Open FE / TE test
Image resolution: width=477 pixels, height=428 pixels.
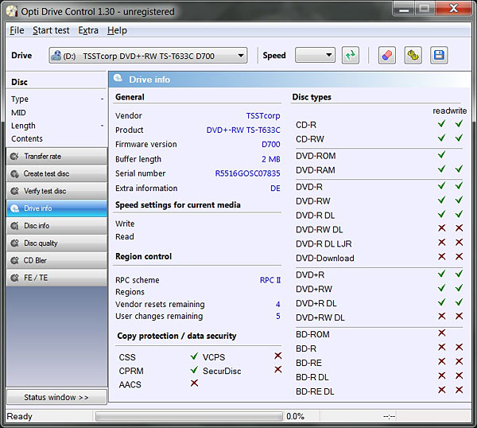pyautogui.click(x=56, y=278)
